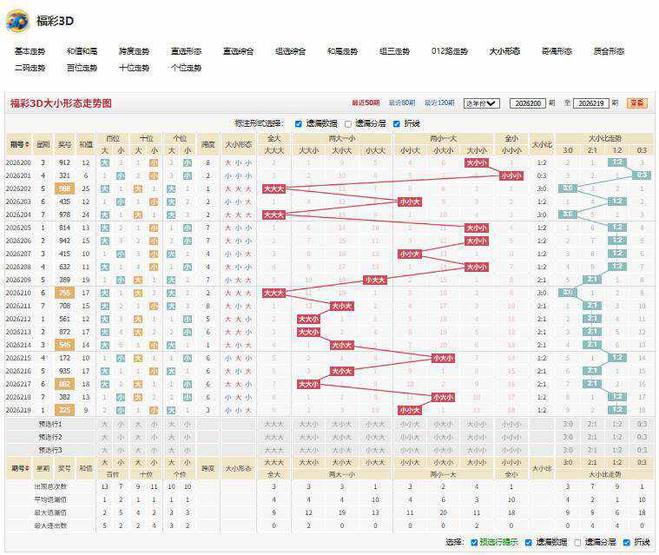Enable 遗漏分层 checkbox in bottom 选择 bar
This screenshot has height=555, width=659.
coord(577,542)
